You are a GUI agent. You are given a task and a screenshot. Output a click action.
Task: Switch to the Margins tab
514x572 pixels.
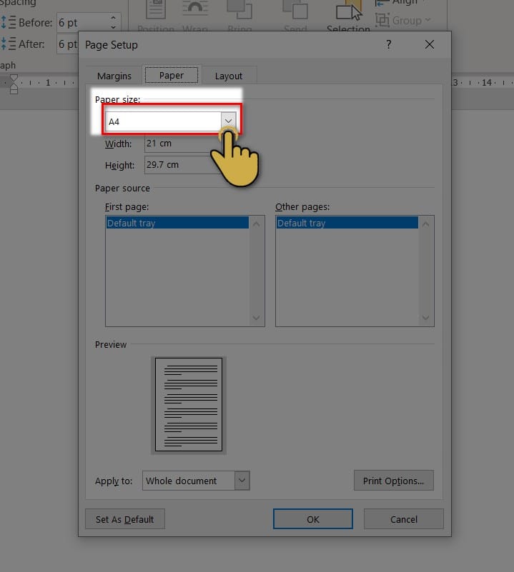coord(114,76)
